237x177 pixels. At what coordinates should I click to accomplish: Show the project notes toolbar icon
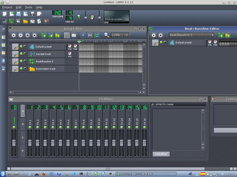[x=39, y=21]
